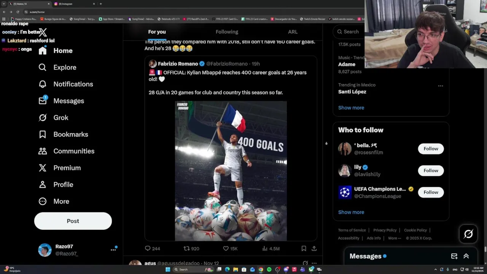Open the Terms of Service link
The width and height of the screenshot is (487, 274).
352,230
